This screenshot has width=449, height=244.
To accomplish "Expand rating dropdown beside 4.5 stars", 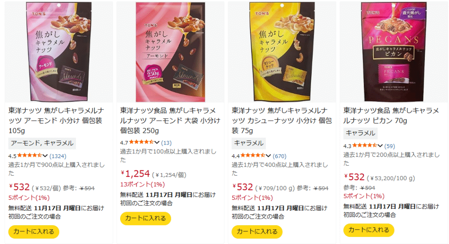I will click(45, 156).
